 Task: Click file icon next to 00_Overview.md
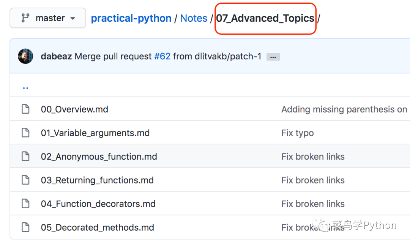pyautogui.click(x=25, y=109)
